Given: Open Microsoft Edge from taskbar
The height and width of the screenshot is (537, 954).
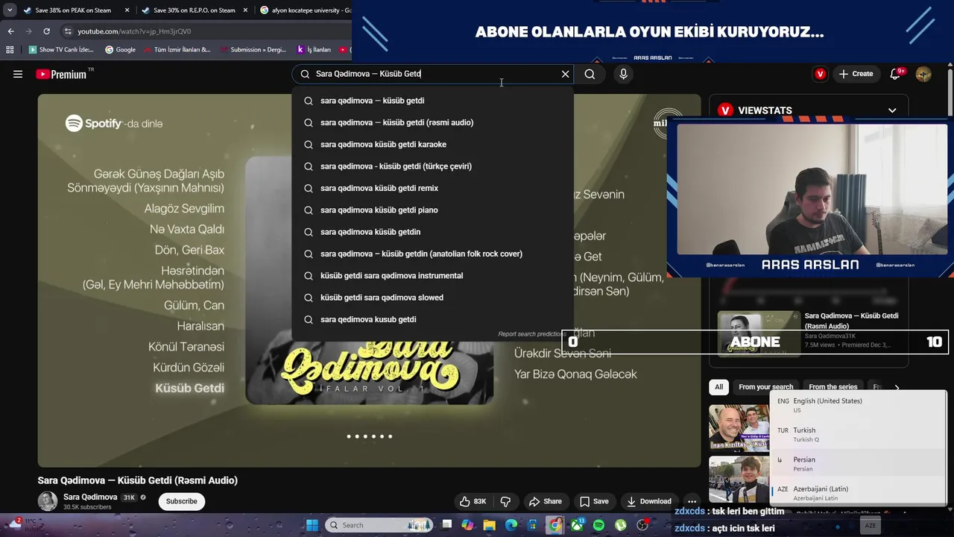Looking at the screenshot, I should (511, 525).
